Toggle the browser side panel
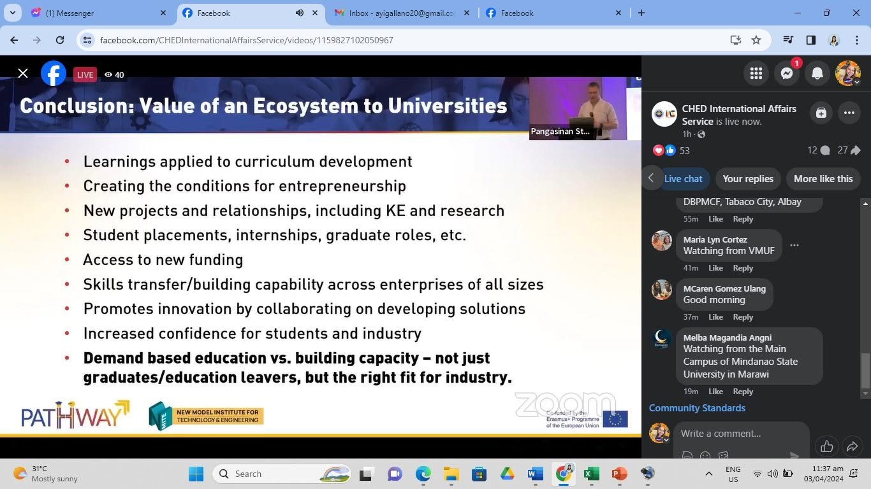The image size is (871, 489). (x=811, y=40)
